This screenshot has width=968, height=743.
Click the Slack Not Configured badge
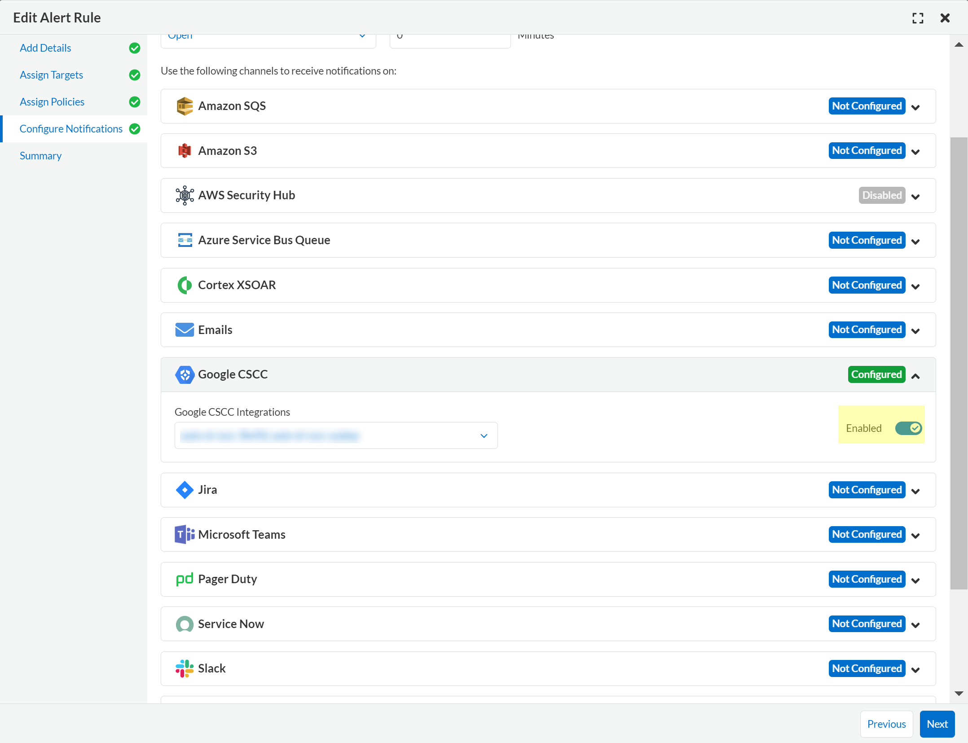tap(867, 668)
